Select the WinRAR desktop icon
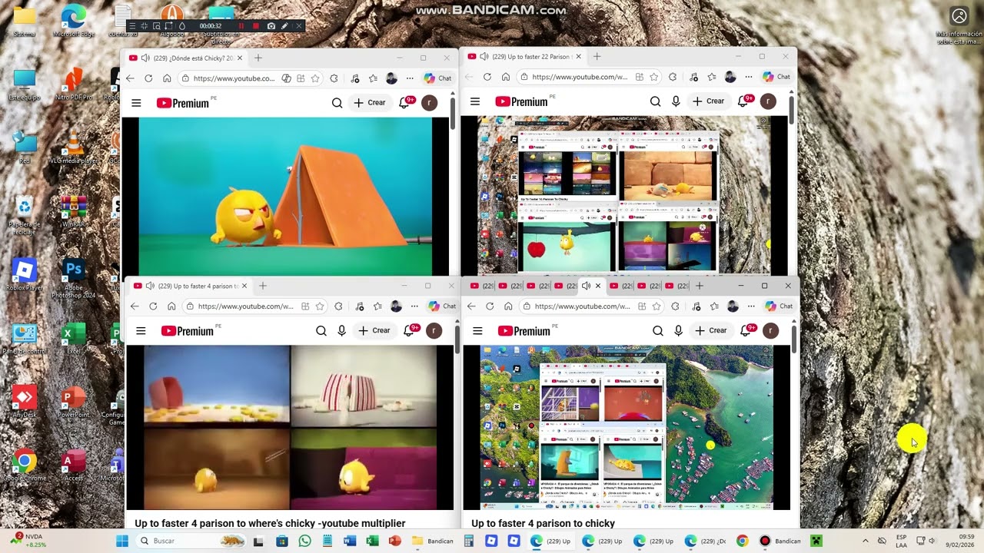The image size is (984, 553). coord(74,212)
